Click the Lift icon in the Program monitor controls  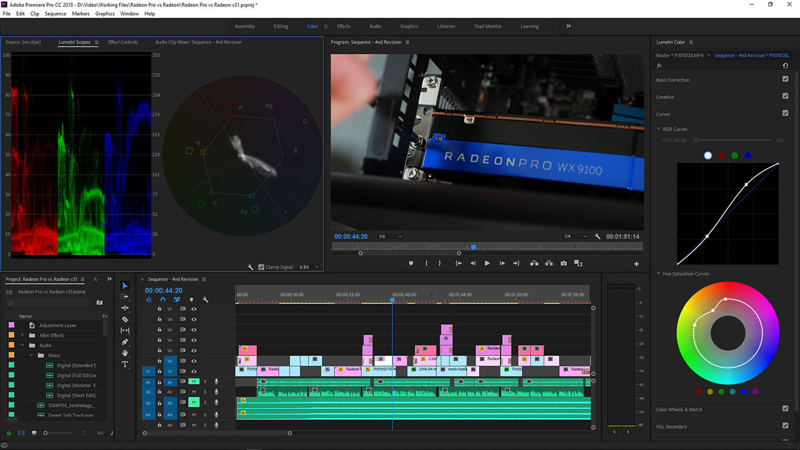(x=533, y=263)
